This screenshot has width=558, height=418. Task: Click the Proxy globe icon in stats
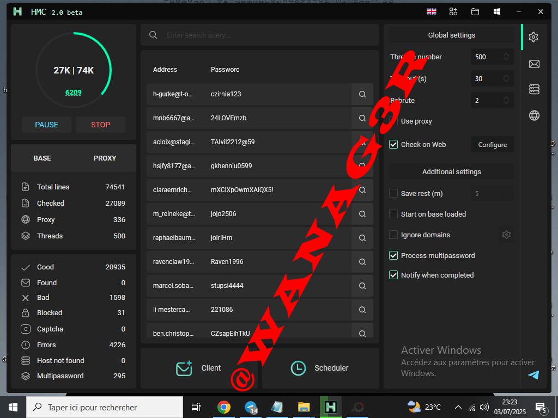(x=25, y=220)
